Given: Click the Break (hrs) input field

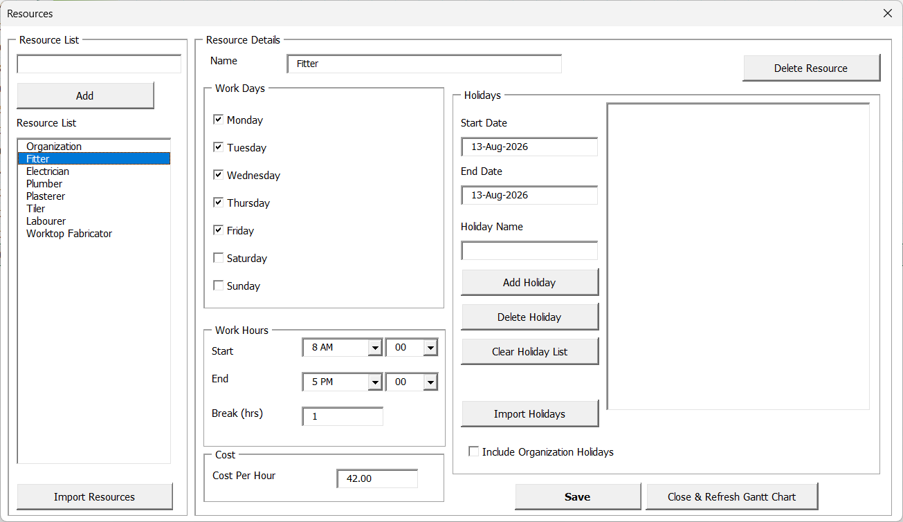Looking at the screenshot, I should pyautogui.click(x=343, y=416).
